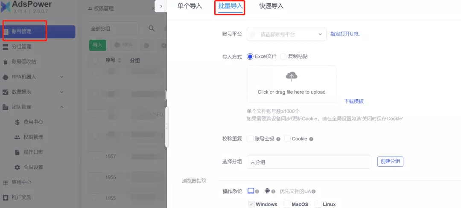Screen dimensions: 461x208
Task: Select the Excel文件 import radio button
Action: coord(250,57)
